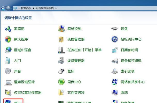Click the 鼠标 label
The image size is (157, 103).
point(71,71)
